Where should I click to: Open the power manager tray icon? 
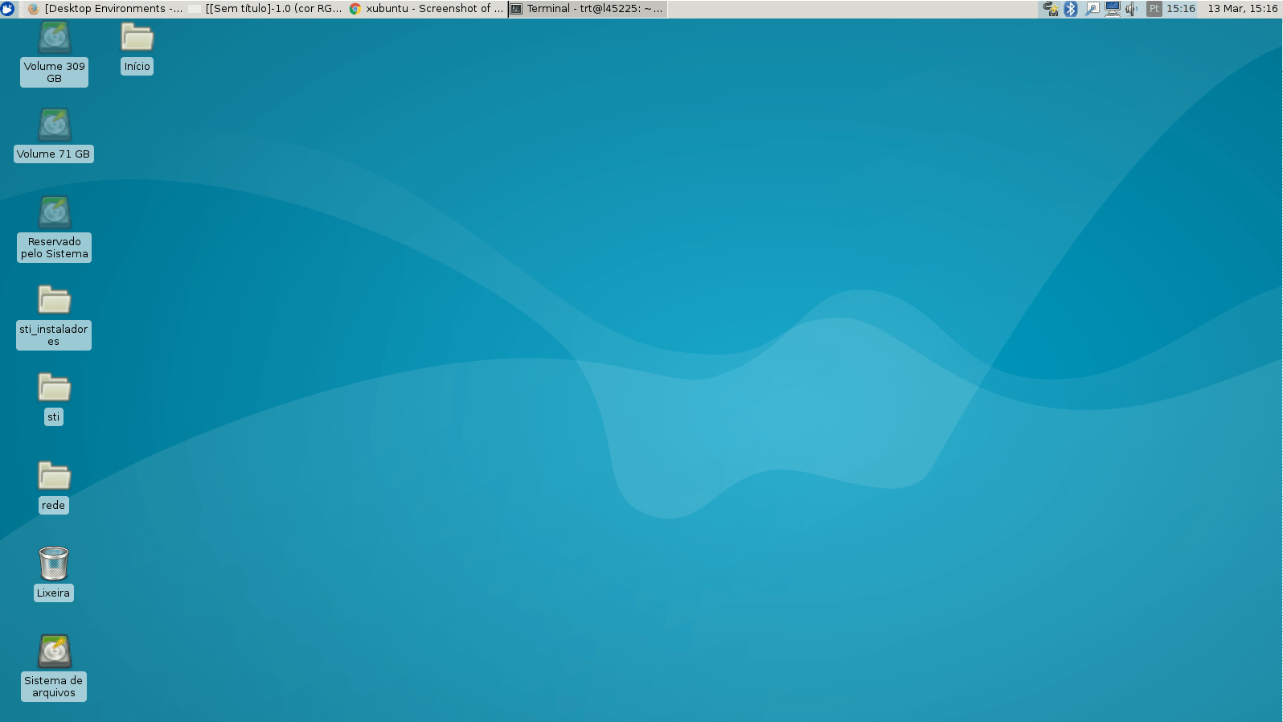1051,9
